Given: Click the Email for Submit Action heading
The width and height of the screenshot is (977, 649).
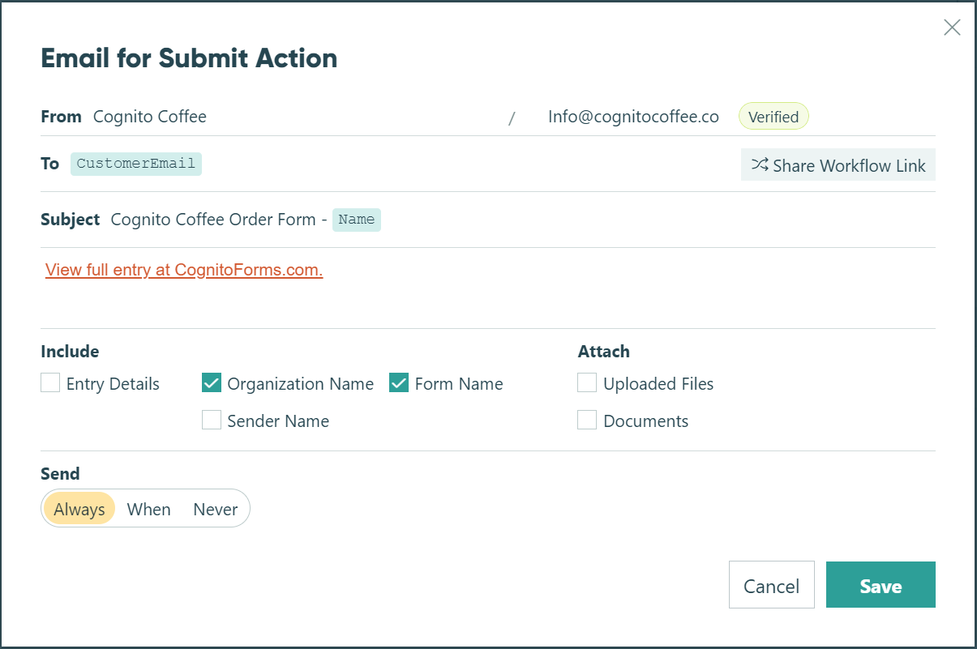Looking at the screenshot, I should click(189, 58).
